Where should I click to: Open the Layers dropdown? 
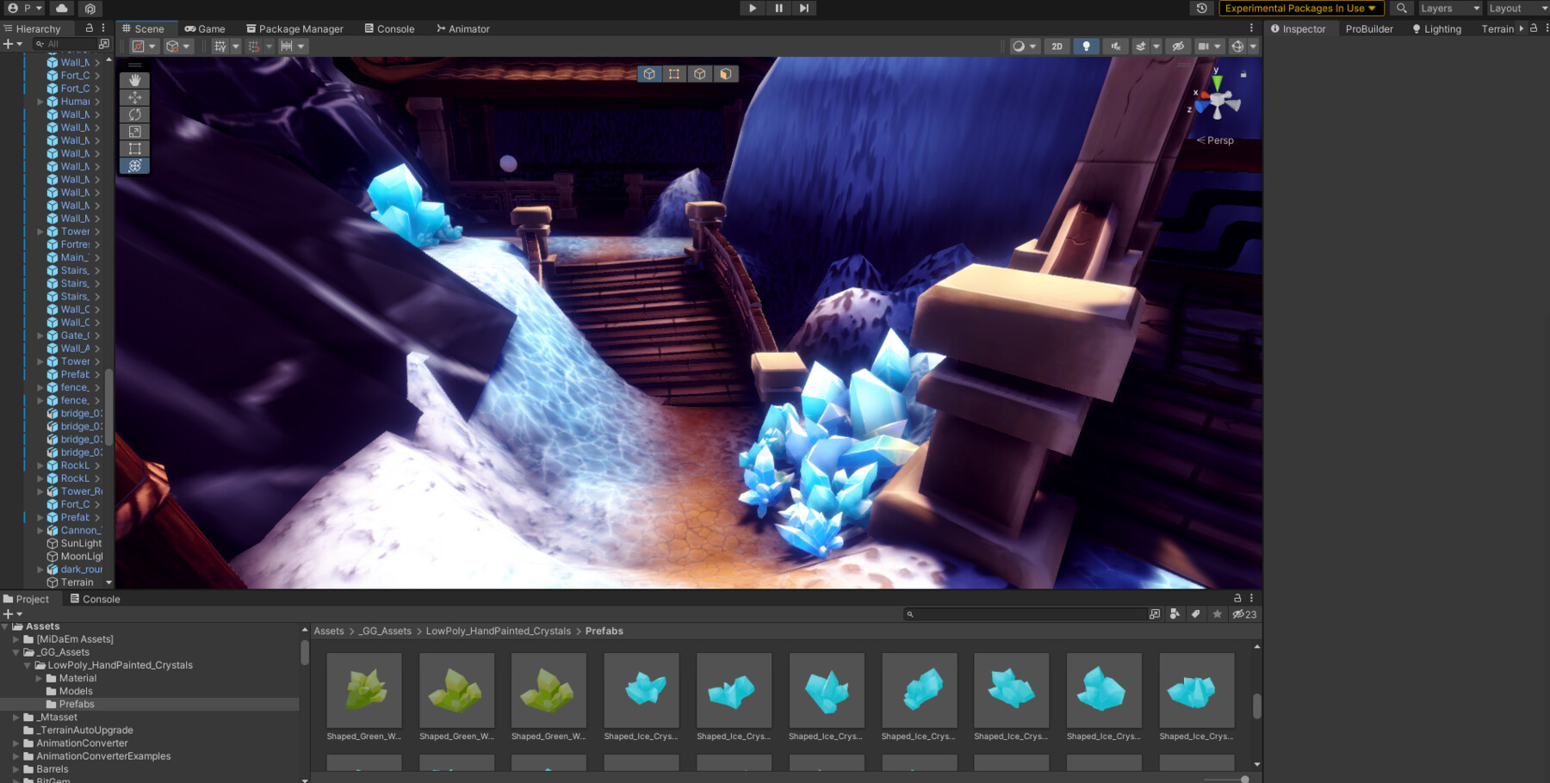coord(1449,9)
